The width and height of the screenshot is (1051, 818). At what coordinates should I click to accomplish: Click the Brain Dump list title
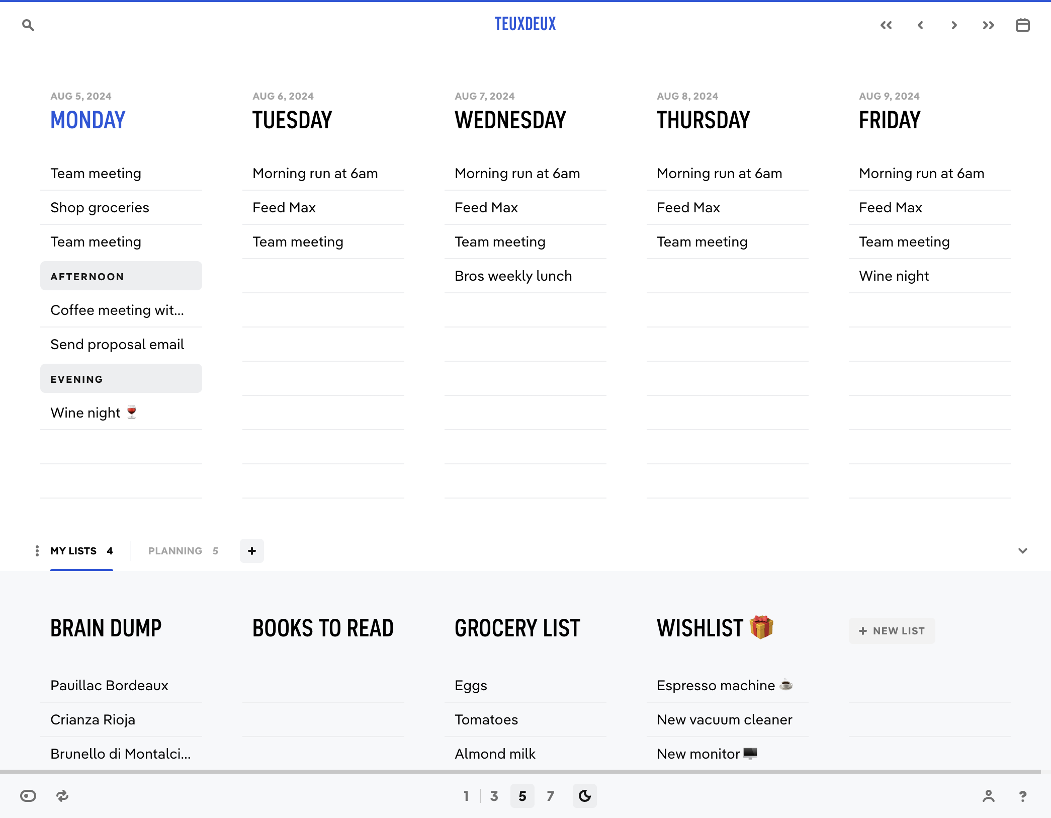click(106, 628)
